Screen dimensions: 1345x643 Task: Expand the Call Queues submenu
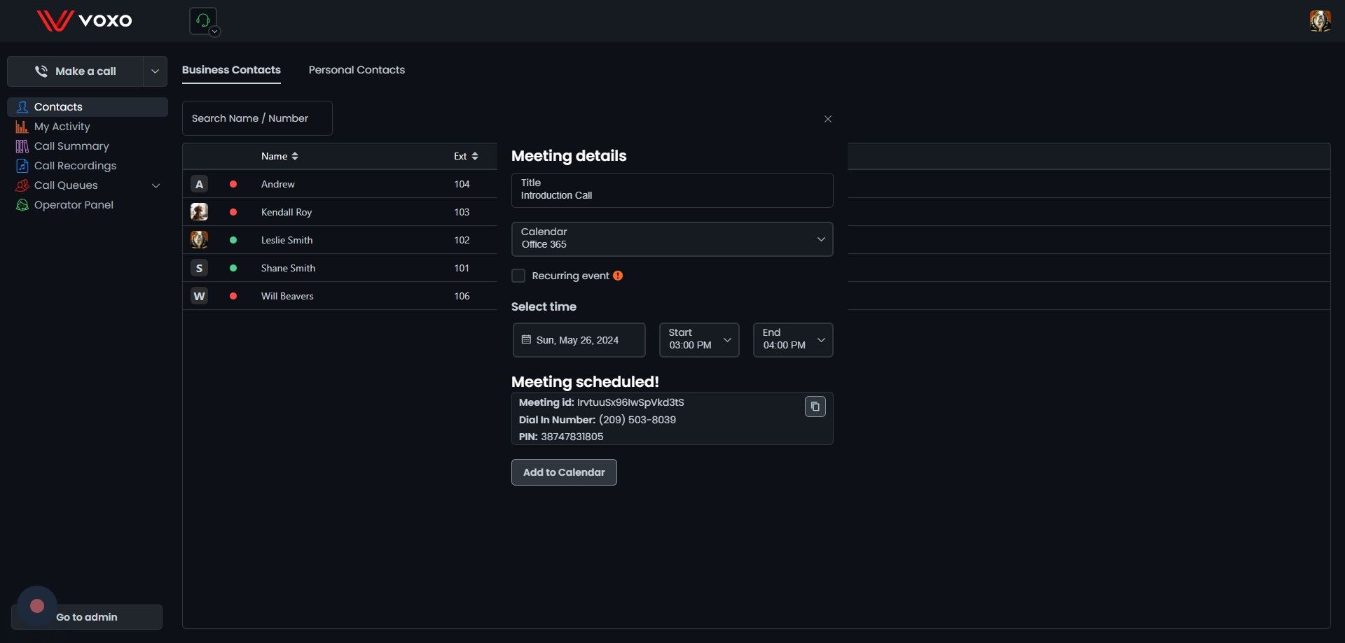[156, 185]
